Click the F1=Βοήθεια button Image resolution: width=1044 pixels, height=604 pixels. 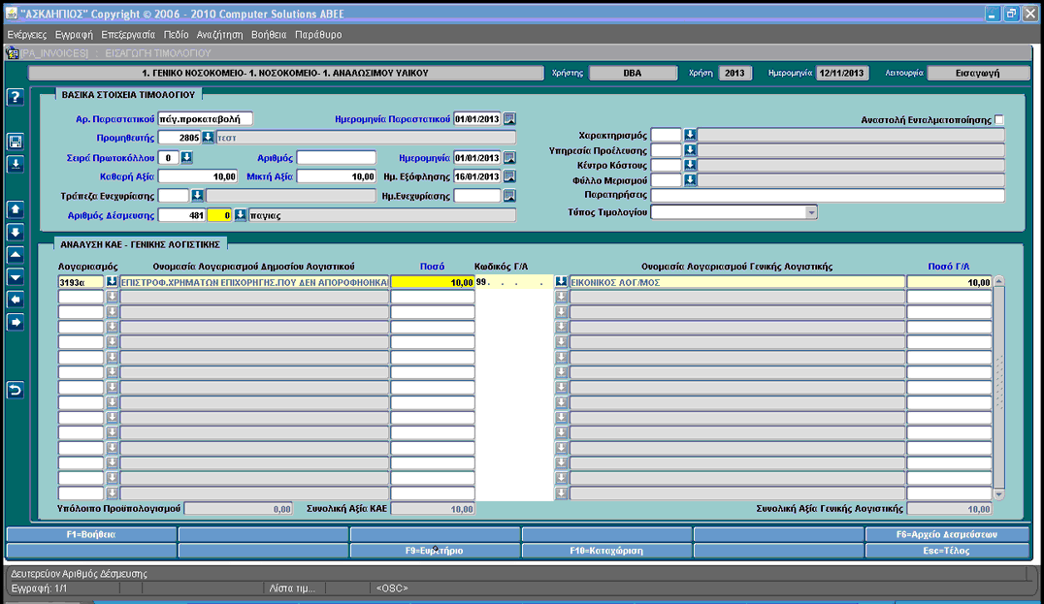point(91,534)
